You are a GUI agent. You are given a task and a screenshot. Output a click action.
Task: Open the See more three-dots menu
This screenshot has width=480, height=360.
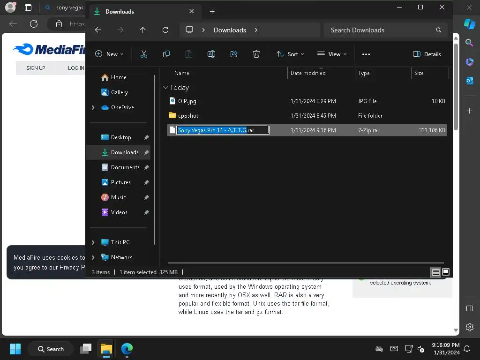366,54
